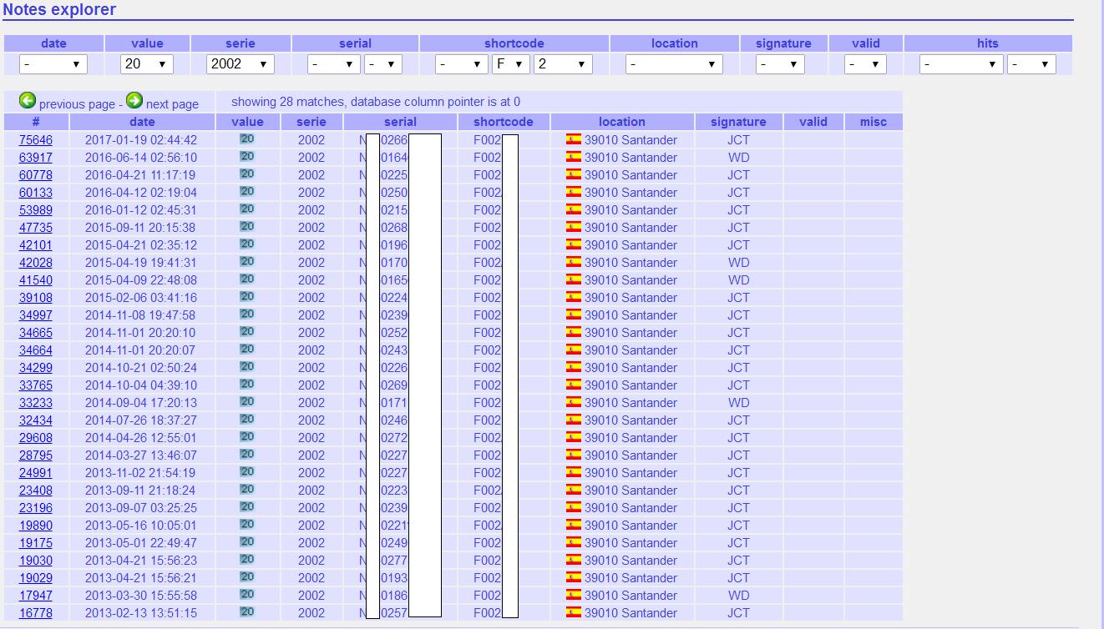Open the location filter dropdown
Viewport: 1104px width, 629px height.
(675, 63)
